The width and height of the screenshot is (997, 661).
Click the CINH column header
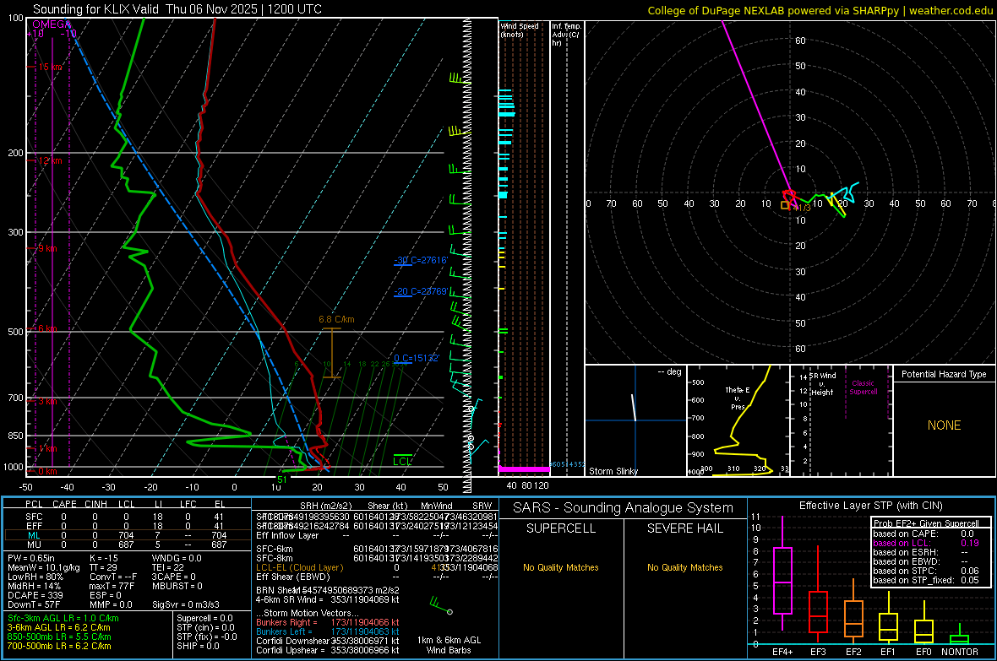pos(95,504)
